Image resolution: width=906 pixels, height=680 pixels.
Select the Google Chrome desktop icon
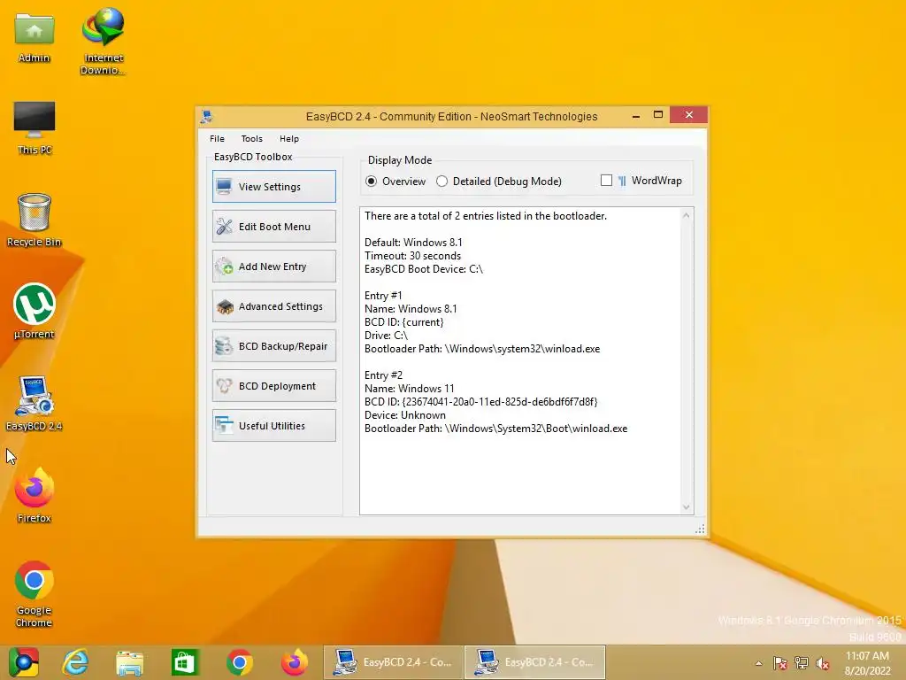coord(35,594)
